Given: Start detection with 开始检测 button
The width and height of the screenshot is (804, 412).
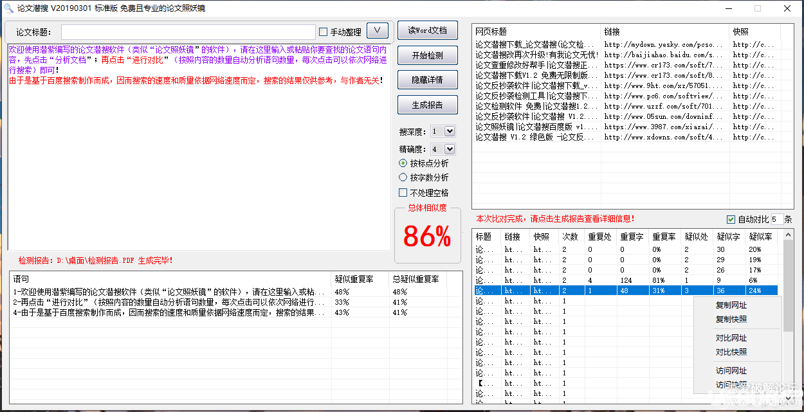Looking at the screenshot, I should click(427, 55).
